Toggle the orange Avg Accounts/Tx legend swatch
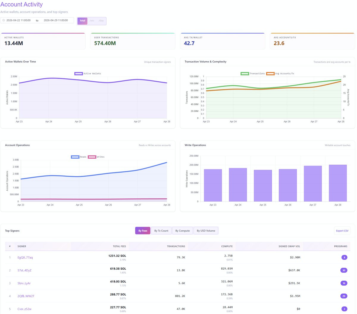The width and height of the screenshot is (357, 314). [270, 74]
